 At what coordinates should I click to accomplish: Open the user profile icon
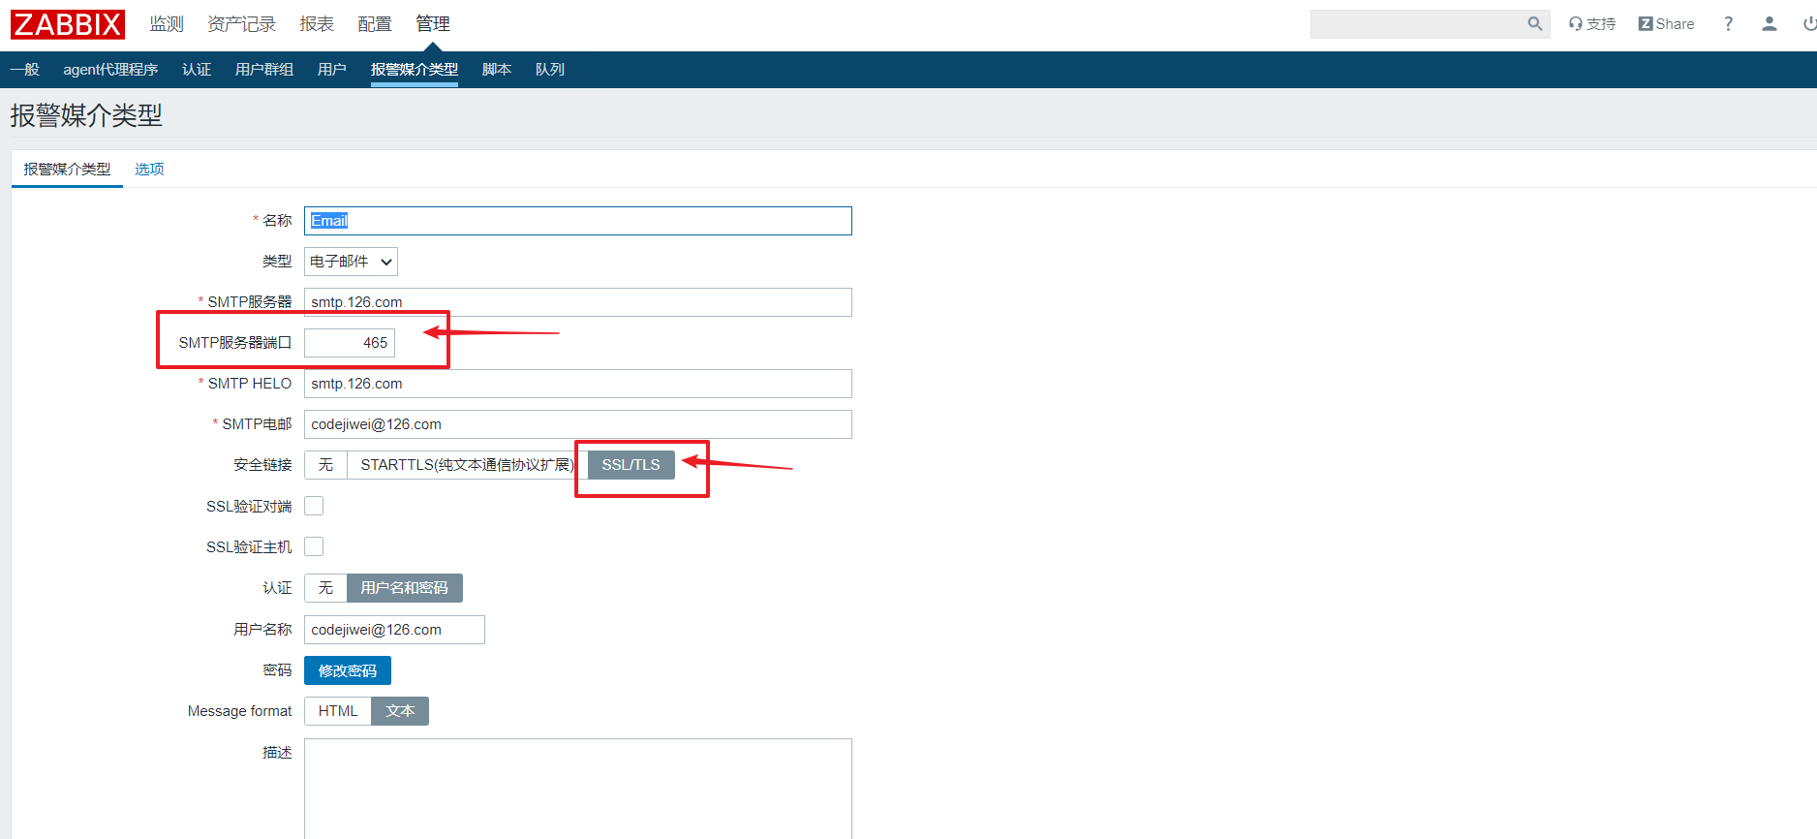click(1770, 24)
